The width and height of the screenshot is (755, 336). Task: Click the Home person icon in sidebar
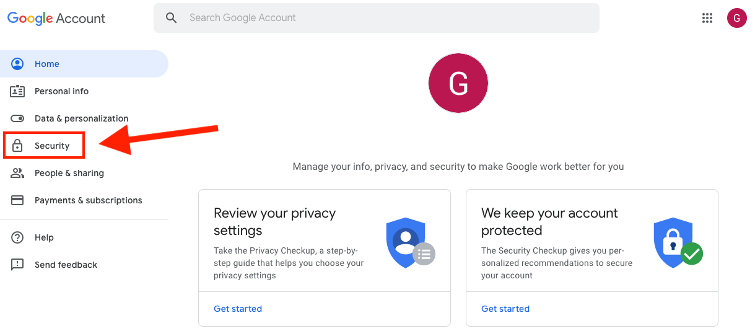[17, 64]
